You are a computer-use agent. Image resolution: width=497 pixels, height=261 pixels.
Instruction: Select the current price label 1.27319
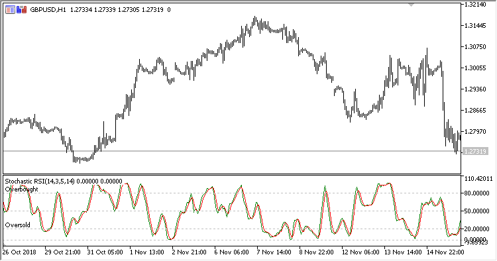coord(474,152)
